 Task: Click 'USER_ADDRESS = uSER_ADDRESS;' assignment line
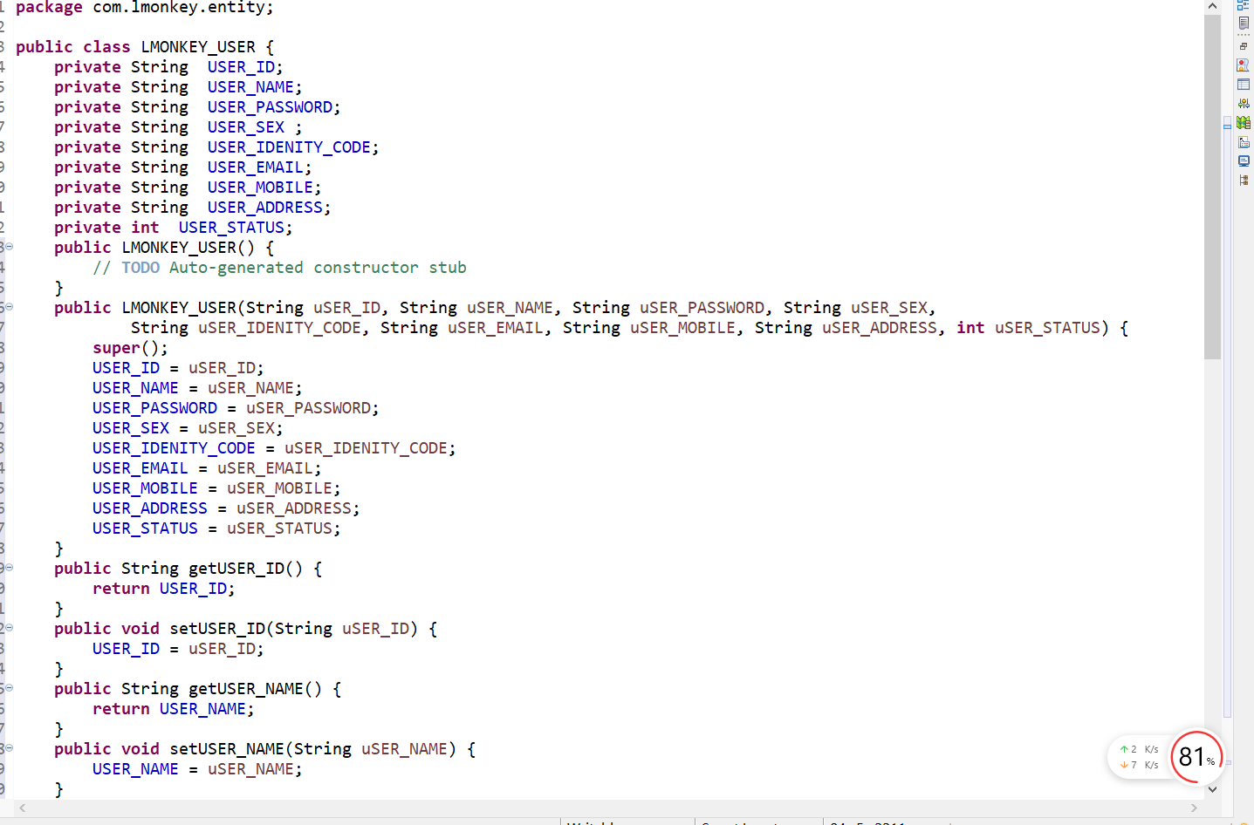(226, 508)
